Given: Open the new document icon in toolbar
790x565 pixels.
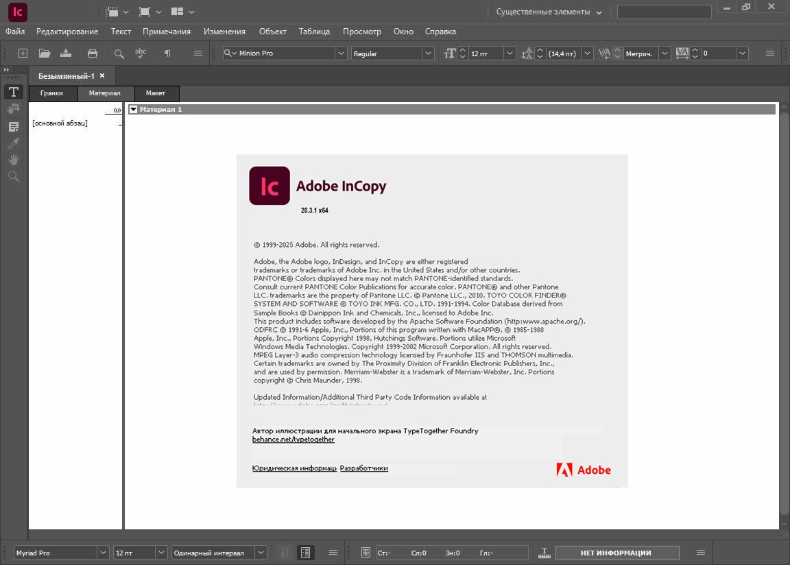Looking at the screenshot, I should [x=23, y=53].
